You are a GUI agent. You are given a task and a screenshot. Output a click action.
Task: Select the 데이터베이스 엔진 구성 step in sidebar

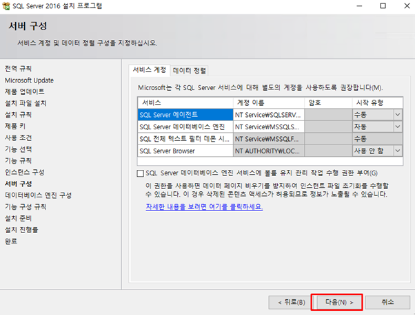point(38,195)
